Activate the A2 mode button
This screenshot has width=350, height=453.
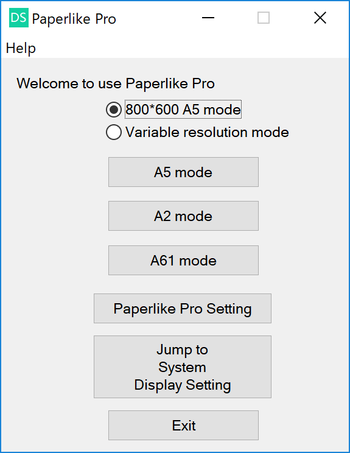click(x=183, y=216)
